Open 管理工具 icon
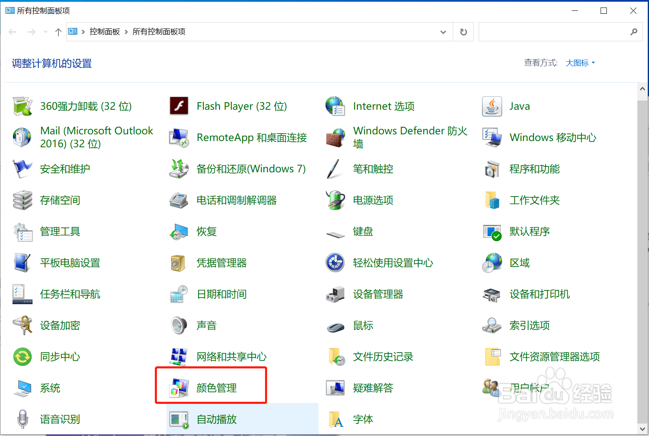This screenshot has height=436, width=649. click(23, 232)
